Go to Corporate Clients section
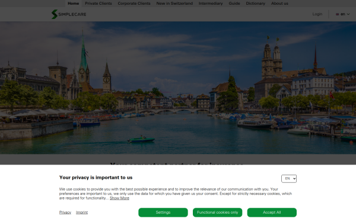Image resolution: width=356 pixels, height=222 pixels. tap(134, 4)
